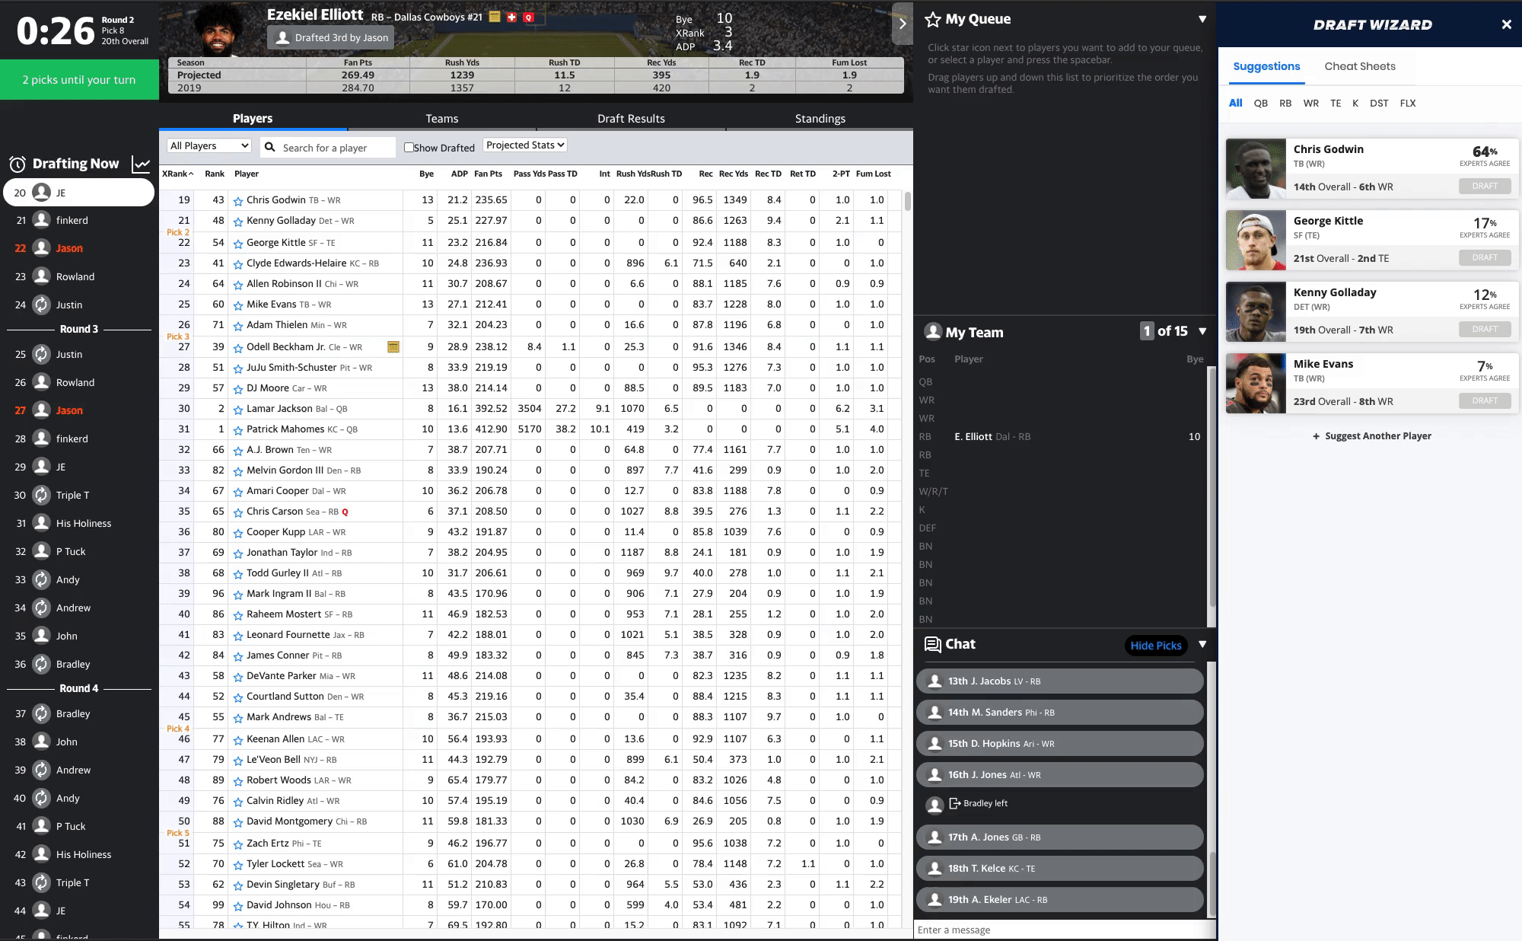Open the All Players position filter dropdown
The image size is (1522, 941).
pyautogui.click(x=209, y=145)
